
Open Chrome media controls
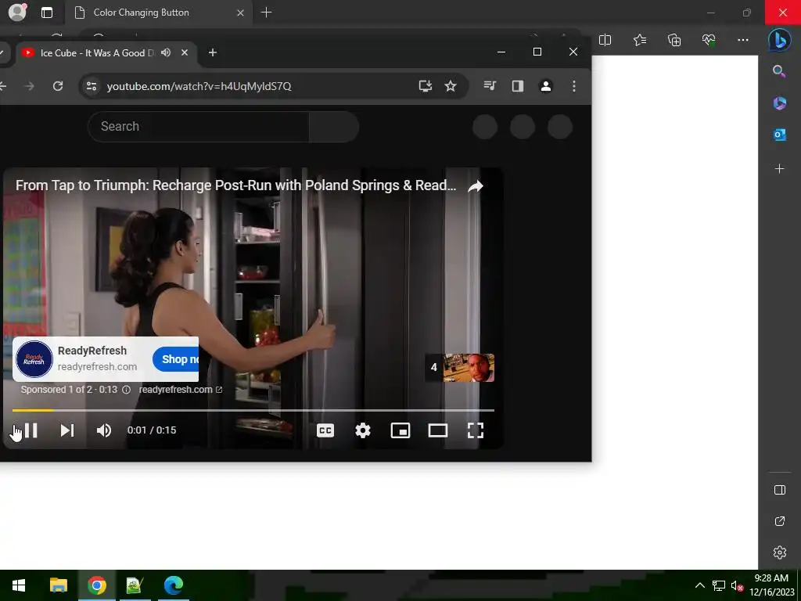coord(490,86)
